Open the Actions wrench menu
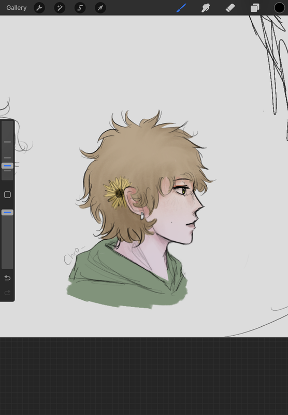The width and height of the screenshot is (288, 415). click(x=39, y=8)
